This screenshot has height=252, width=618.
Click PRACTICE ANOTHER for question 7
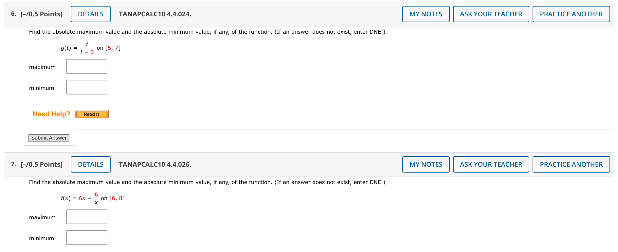571,164
